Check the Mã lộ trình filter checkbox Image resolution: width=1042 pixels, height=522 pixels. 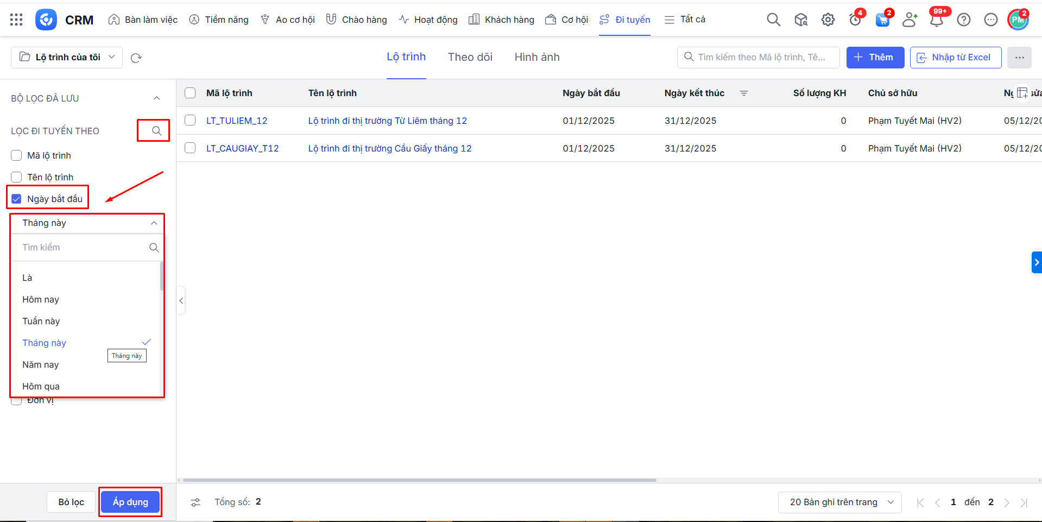[17, 156]
